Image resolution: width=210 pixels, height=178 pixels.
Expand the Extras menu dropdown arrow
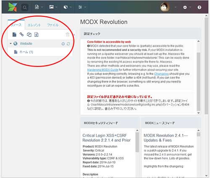point(71,7)
